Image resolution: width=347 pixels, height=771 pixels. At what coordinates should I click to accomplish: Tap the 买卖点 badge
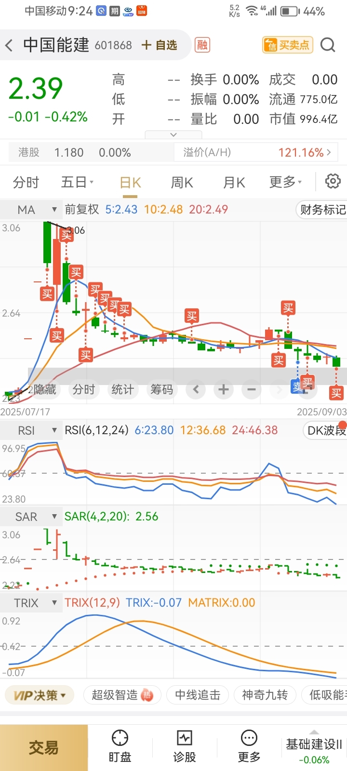point(288,45)
